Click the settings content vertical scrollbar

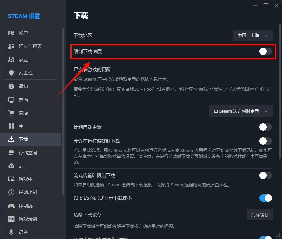[x=280, y=91]
